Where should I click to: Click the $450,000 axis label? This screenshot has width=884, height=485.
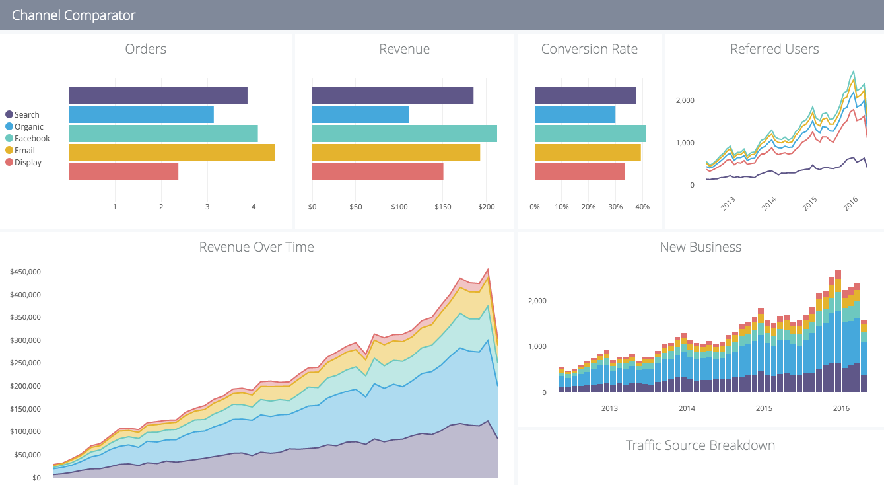coord(24,272)
